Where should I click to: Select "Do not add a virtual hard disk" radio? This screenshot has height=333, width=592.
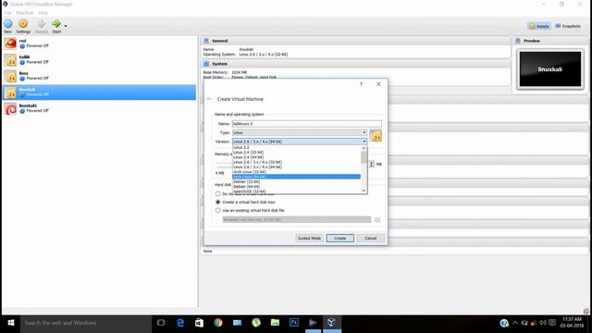(x=218, y=193)
